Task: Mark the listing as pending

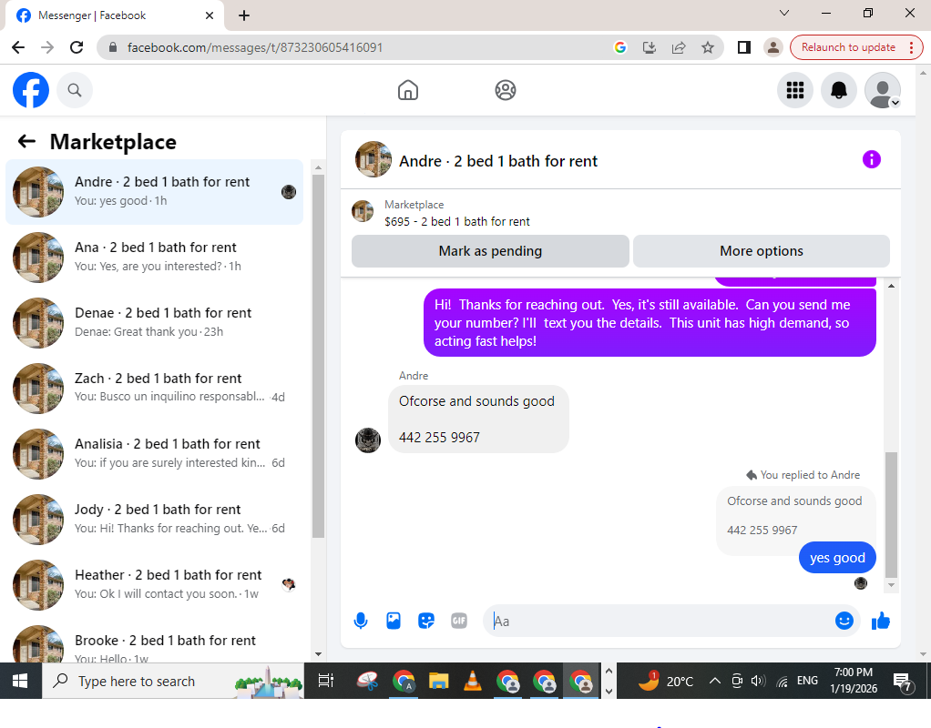Action: 490,251
